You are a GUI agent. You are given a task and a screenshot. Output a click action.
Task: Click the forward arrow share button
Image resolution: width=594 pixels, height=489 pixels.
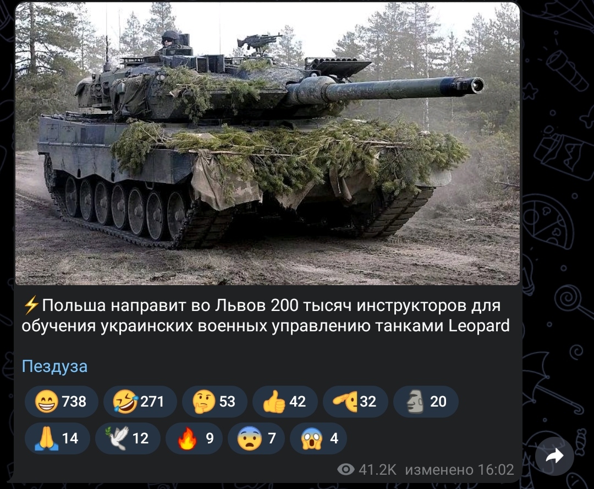(x=554, y=456)
